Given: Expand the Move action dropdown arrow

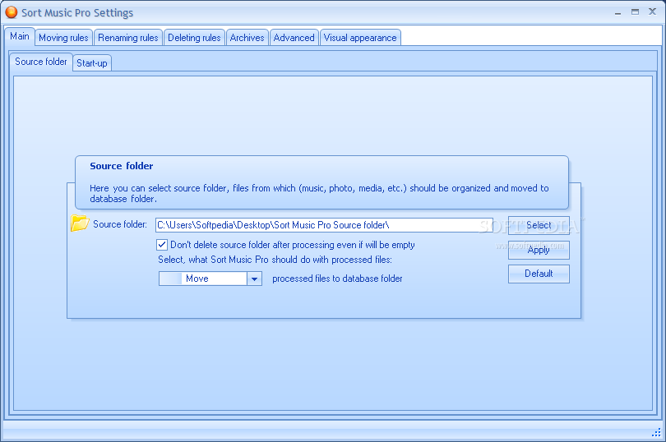Looking at the screenshot, I should [x=254, y=279].
